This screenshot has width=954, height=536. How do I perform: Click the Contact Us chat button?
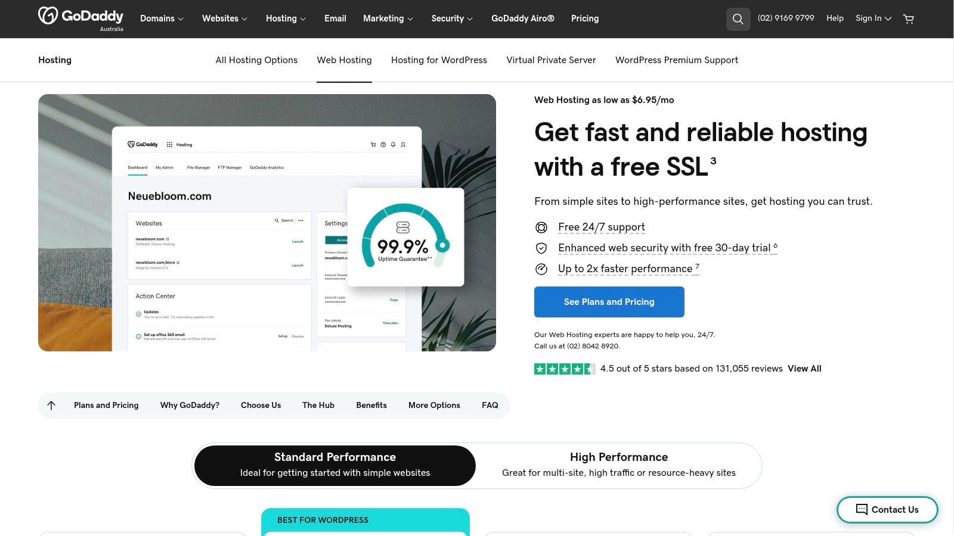point(887,510)
